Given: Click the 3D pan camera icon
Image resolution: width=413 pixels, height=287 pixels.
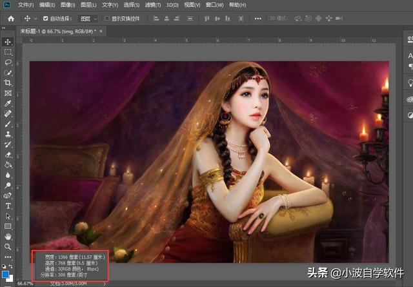Looking at the screenshot, I should click(x=318, y=19).
